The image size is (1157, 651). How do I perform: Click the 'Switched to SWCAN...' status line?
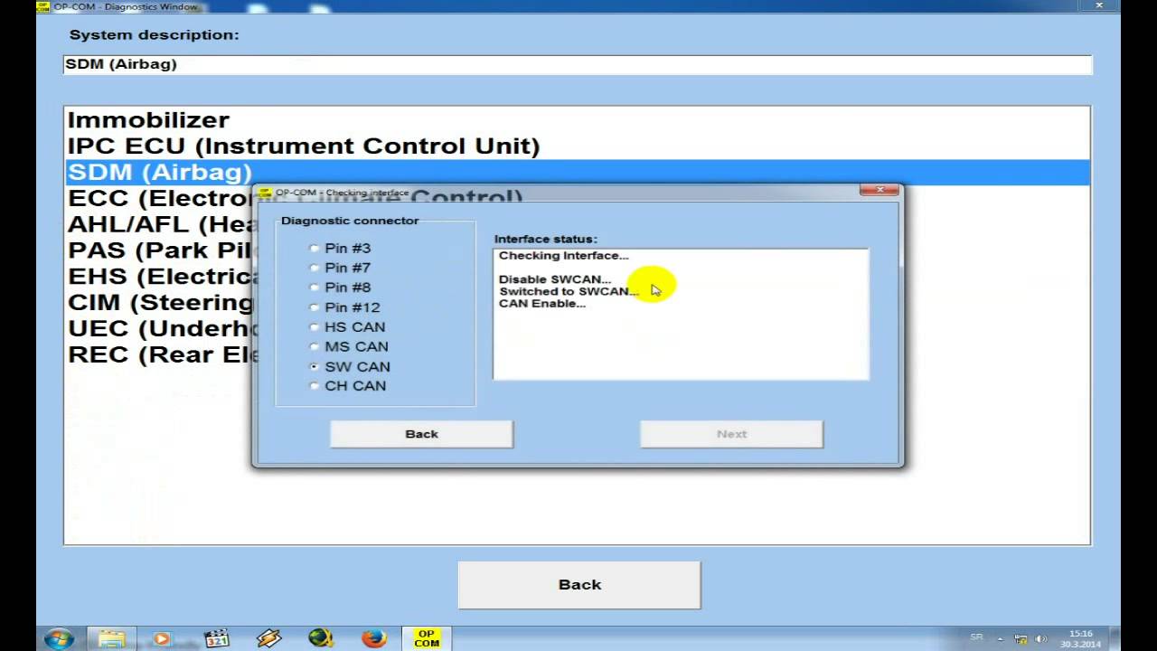click(x=569, y=291)
